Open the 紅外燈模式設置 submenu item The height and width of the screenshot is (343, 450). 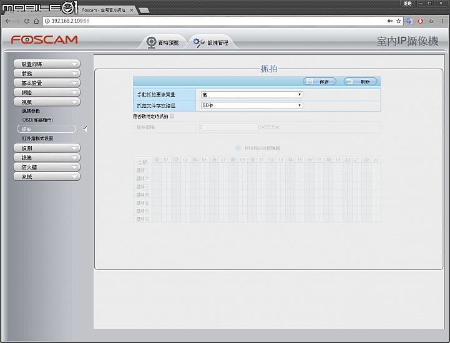37,138
